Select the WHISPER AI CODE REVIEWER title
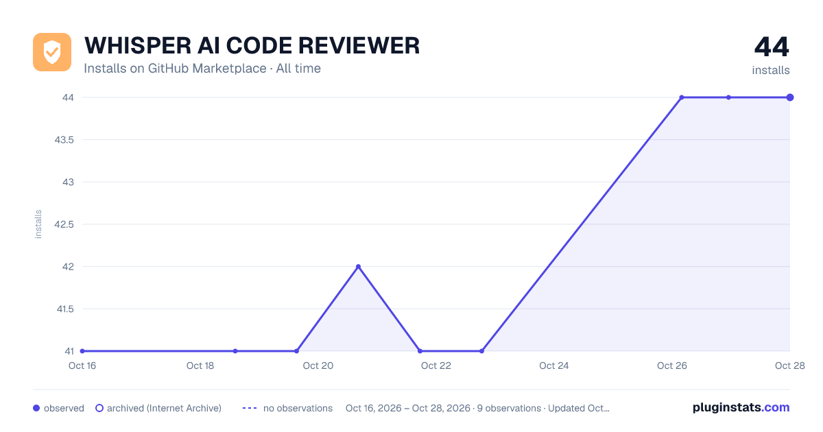This screenshot has height=432, width=823. (x=252, y=46)
